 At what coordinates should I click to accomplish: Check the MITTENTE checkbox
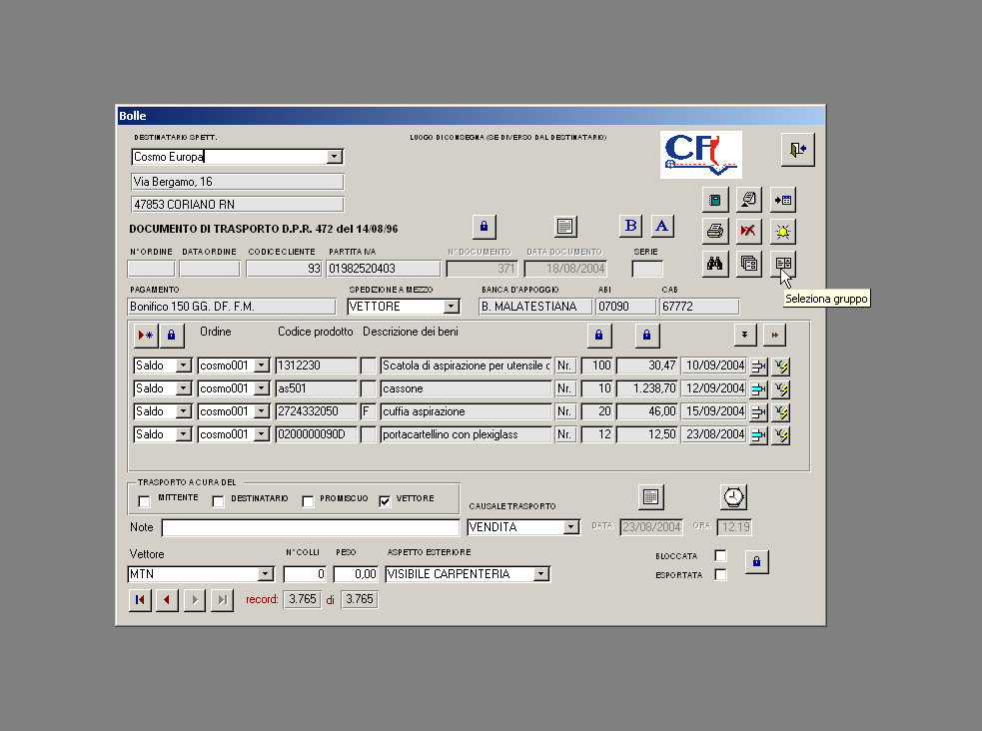tap(144, 501)
